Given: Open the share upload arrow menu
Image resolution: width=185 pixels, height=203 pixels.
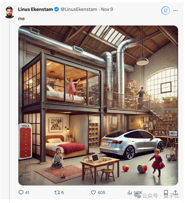Looking at the screenshot, I should [175, 193].
